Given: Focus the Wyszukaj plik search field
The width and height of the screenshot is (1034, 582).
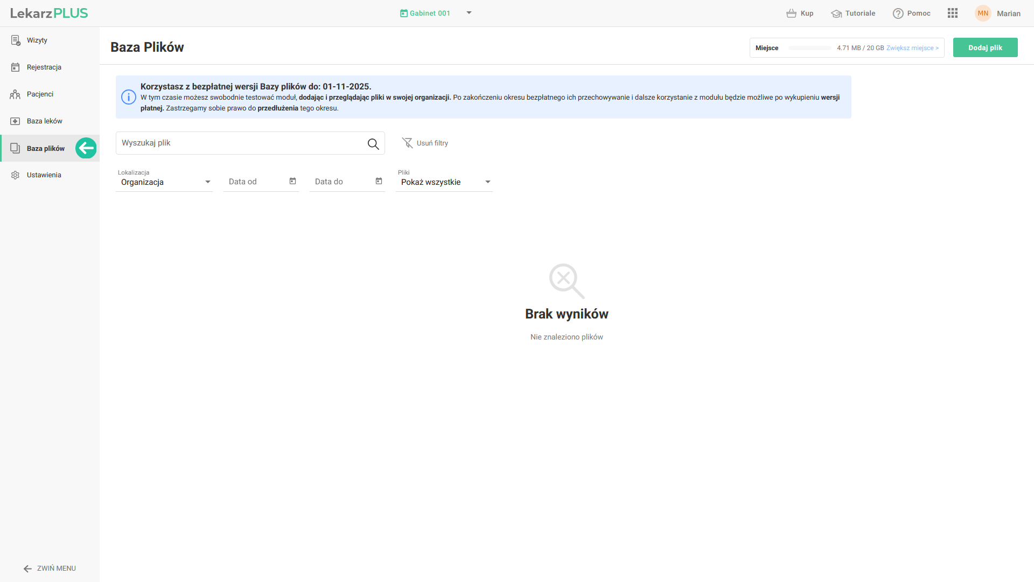Looking at the screenshot, I should pos(240,143).
